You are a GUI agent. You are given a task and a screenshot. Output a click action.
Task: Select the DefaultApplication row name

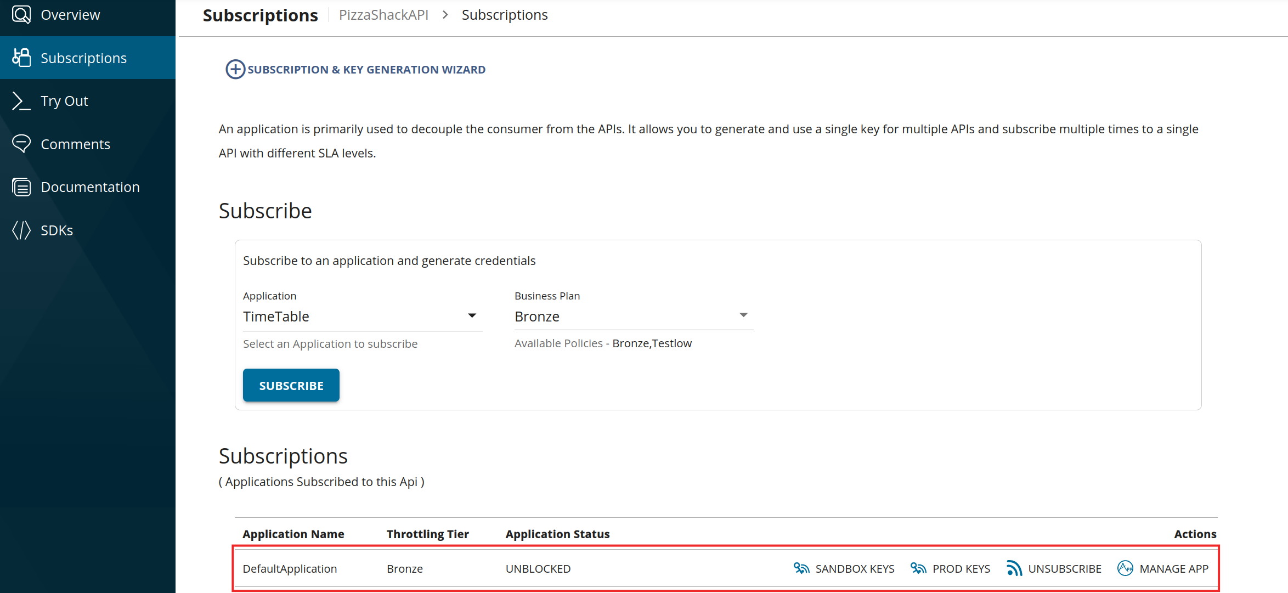(290, 569)
